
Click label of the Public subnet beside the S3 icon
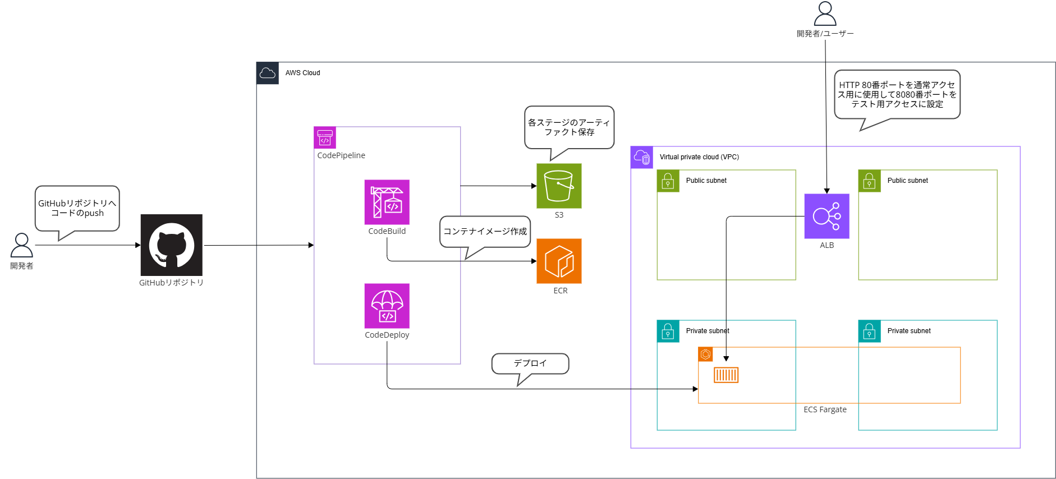tap(706, 181)
